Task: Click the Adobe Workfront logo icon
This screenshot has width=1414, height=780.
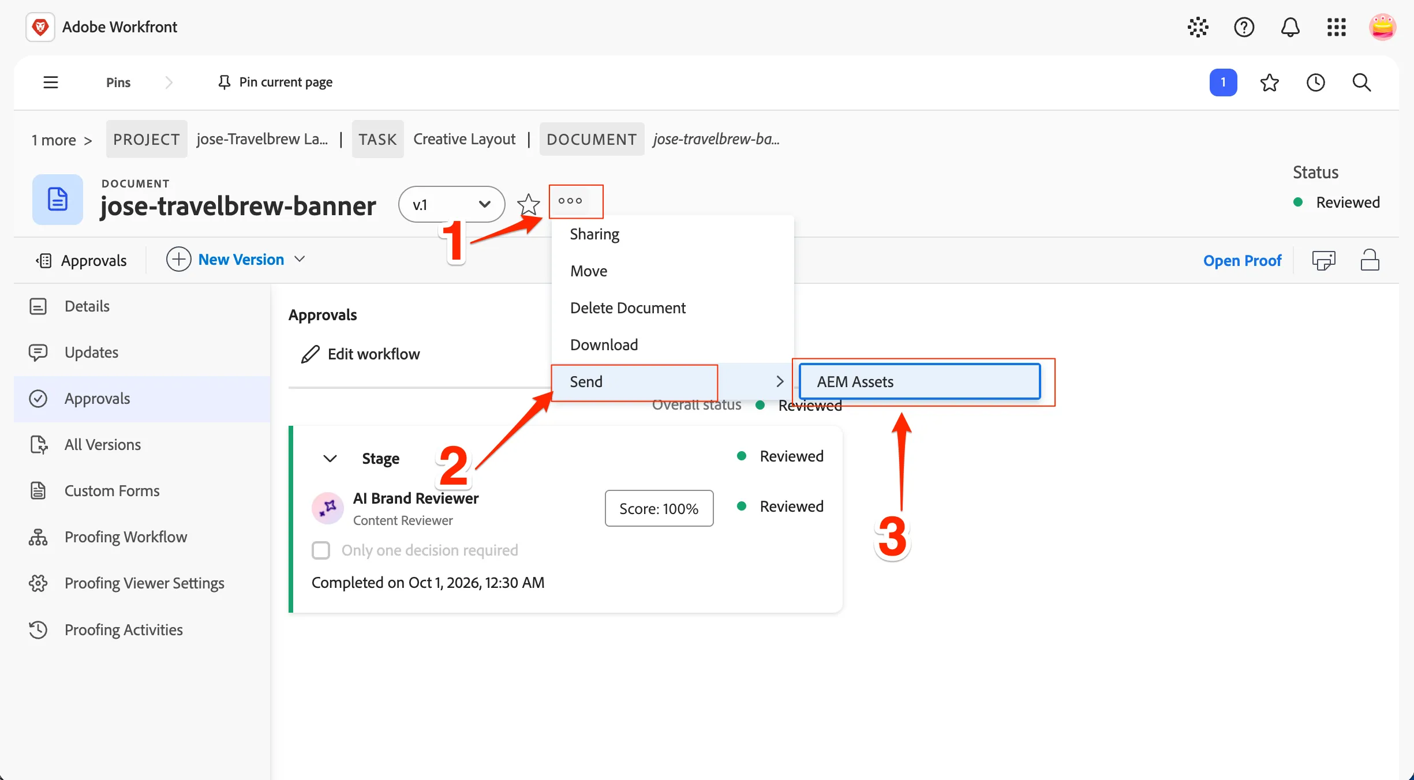Action: pyautogui.click(x=40, y=27)
